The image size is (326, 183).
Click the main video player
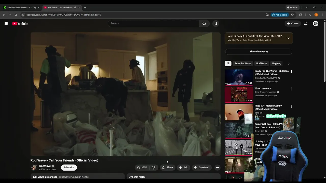pos(125,94)
